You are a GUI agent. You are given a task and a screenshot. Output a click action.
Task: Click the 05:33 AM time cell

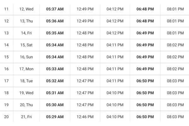55,69
